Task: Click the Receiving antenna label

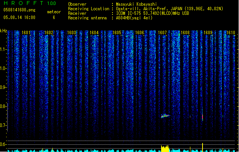Action: click(87, 18)
